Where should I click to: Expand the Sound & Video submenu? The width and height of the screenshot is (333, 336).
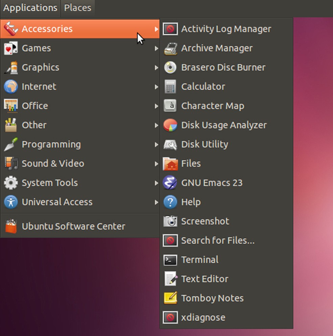pyautogui.click(x=53, y=163)
